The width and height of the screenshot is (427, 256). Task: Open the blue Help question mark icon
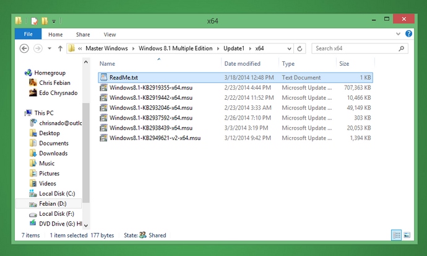point(408,33)
